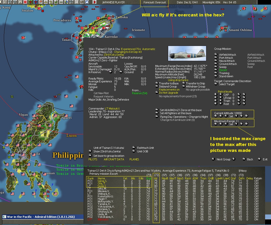The height and width of the screenshot is (225, 271).
Task: Click red plane icon on blue background
Action: tap(36, 2)
